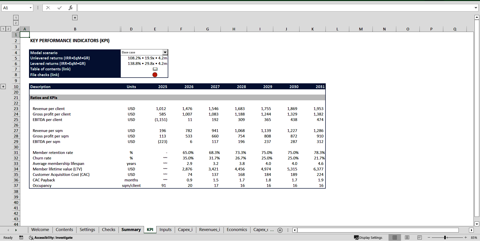Expand the formula bar with its chevron
Viewport: 480px width, 241px height.
tap(476, 8)
